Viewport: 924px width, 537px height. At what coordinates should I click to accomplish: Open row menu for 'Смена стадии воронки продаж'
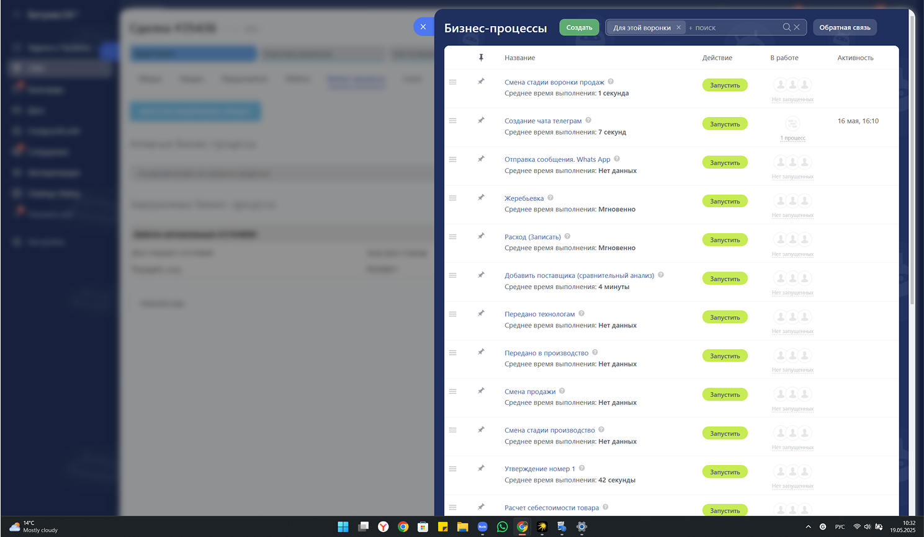coord(453,82)
